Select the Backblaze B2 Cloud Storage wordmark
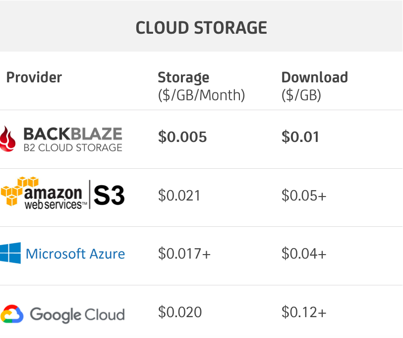Viewport: 403px width, 338px height. pyautogui.click(x=73, y=139)
